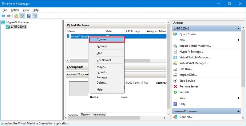Click the Up one level folder icon
246x126 pixels.
tap(16, 16)
